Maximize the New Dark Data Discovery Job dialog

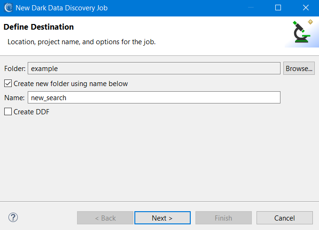278,8
